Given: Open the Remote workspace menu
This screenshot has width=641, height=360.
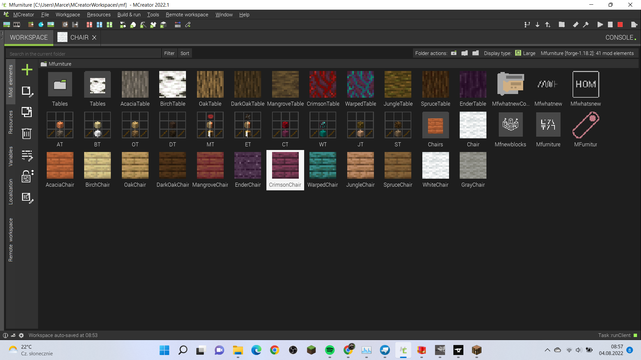Looking at the screenshot, I should click(187, 15).
